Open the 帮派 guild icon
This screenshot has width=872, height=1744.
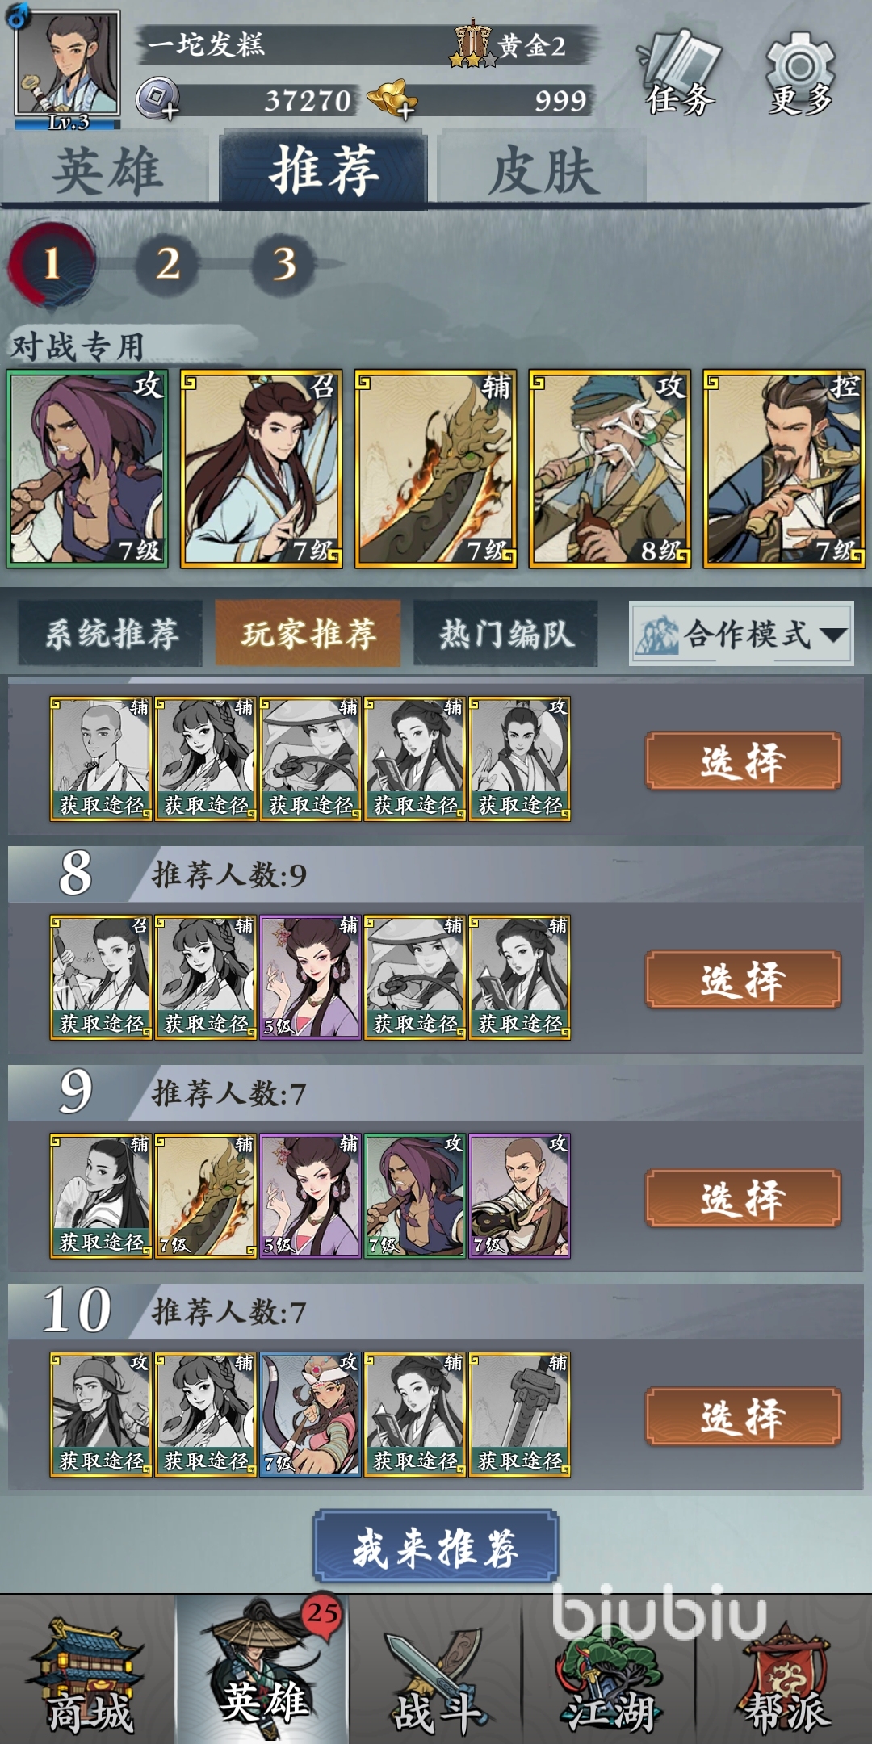click(x=785, y=1671)
